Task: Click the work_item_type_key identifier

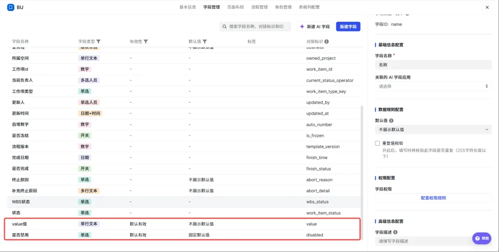Action: (326, 92)
